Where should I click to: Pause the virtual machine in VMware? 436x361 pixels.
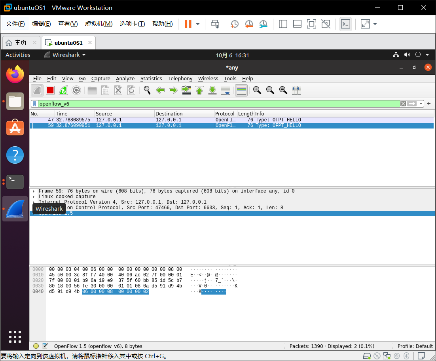[188, 24]
